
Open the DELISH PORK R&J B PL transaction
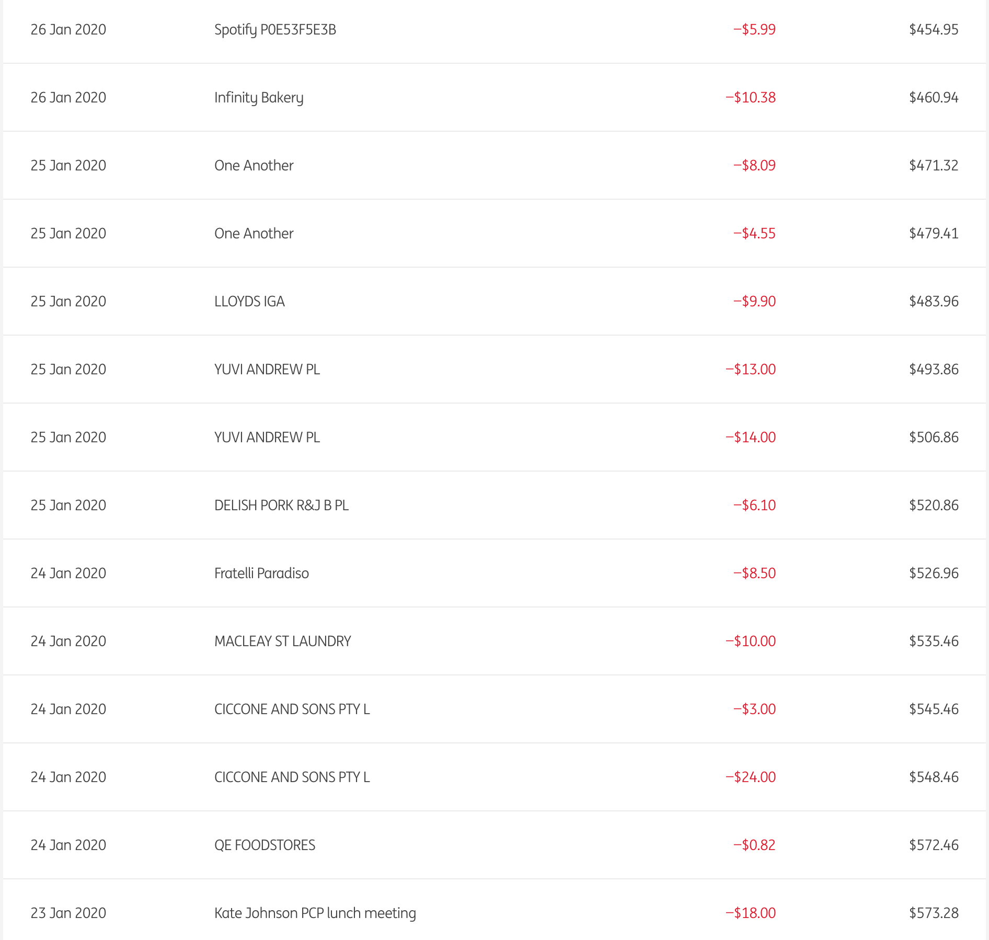tap(281, 506)
